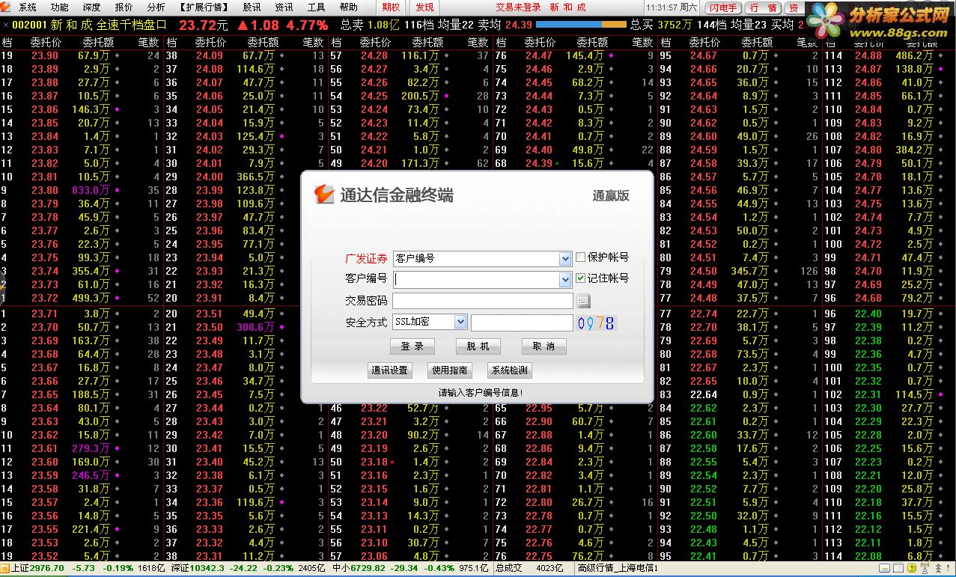Click the 4.77% change percentage in header
The width and height of the screenshot is (956, 577).
(306, 25)
